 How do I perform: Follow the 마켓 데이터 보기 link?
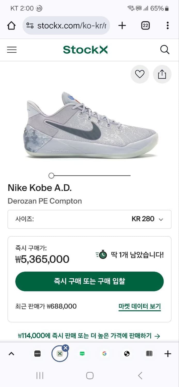tap(139, 306)
